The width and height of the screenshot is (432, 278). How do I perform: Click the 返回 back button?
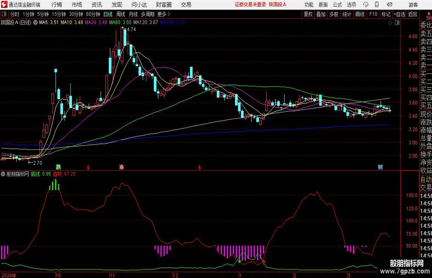point(412,14)
